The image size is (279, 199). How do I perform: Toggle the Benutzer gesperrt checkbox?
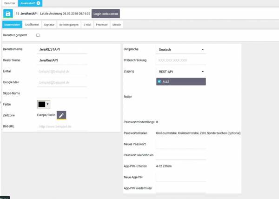(x=38, y=35)
